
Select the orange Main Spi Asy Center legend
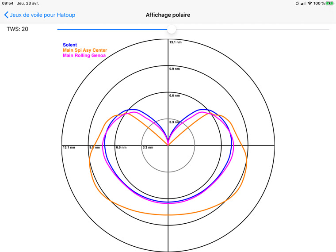tap(85, 50)
